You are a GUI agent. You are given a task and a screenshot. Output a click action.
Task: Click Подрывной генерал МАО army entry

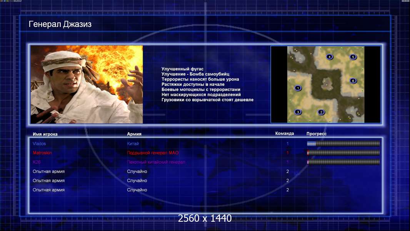click(153, 153)
